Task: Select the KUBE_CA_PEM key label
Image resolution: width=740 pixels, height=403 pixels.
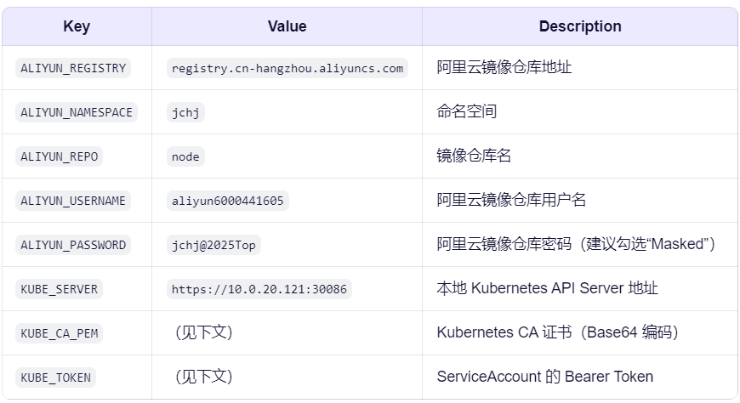Action: (x=60, y=333)
